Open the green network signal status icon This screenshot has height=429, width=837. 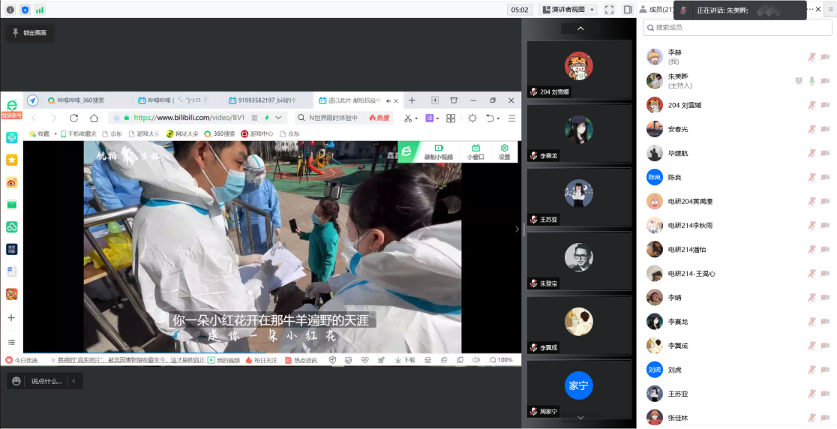tap(40, 10)
